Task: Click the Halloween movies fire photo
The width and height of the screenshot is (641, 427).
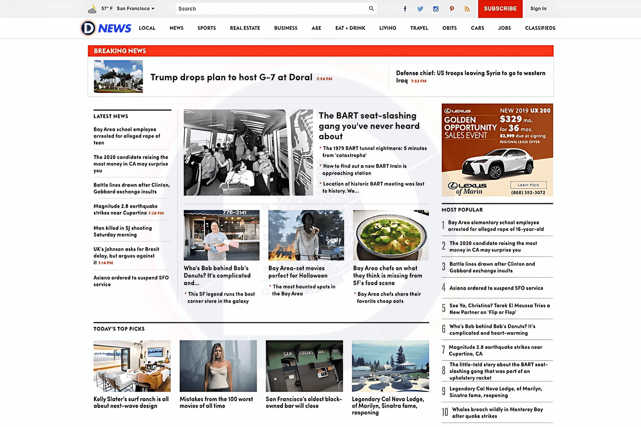Action: click(x=306, y=235)
